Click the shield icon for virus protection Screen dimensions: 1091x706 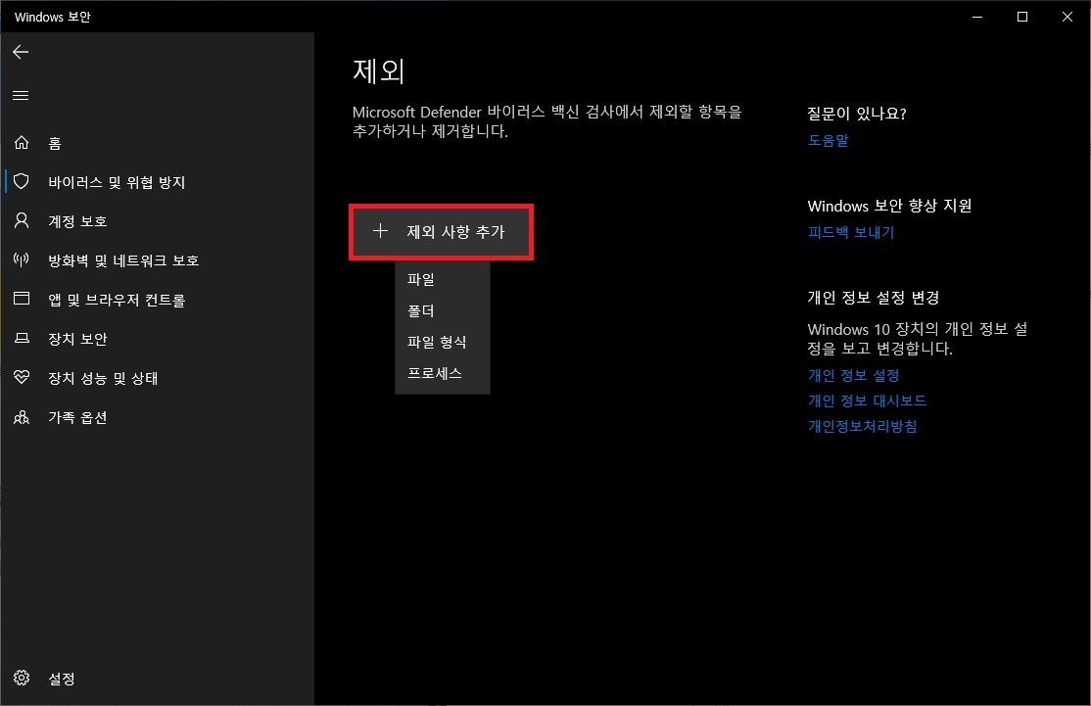[x=22, y=181]
